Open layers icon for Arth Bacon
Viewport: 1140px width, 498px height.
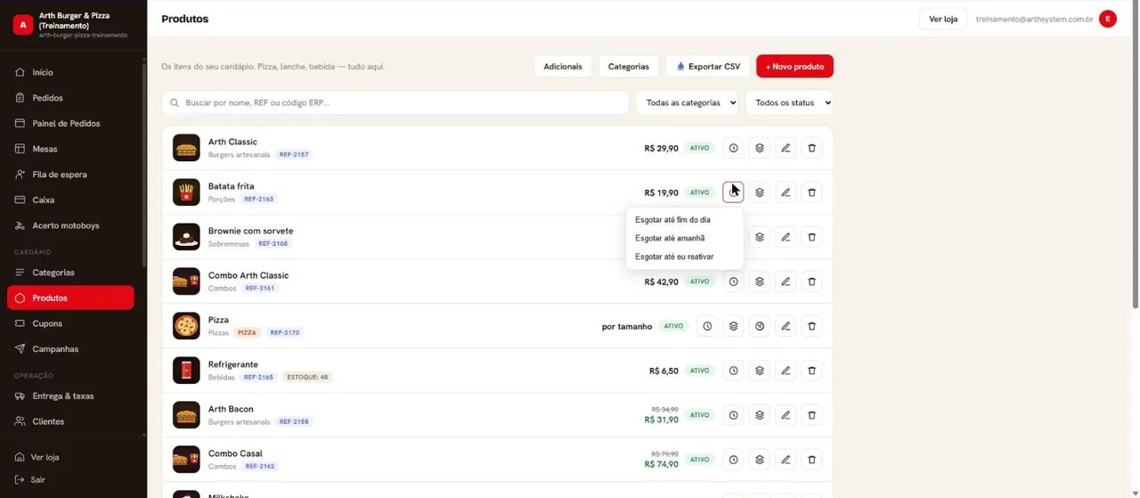[x=760, y=415]
